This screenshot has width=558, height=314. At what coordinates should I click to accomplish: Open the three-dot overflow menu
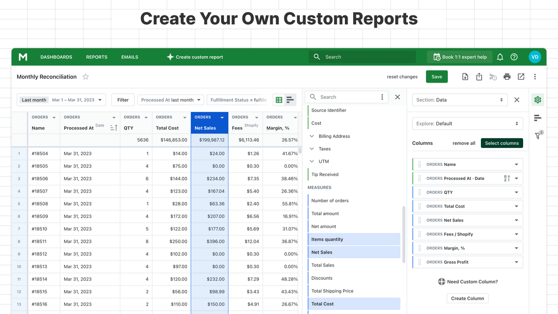pos(535,76)
